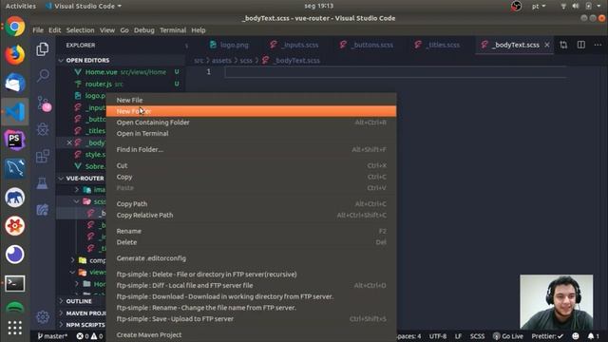Change the UTF-8 encoding
The width and height of the screenshot is (608, 342).
click(x=438, y=336)
